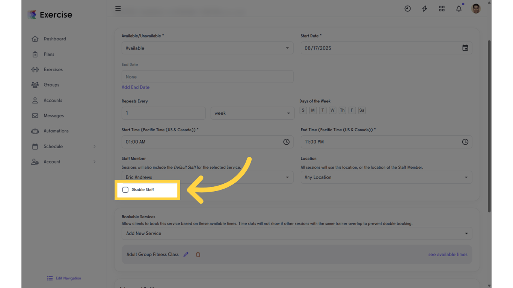Click the 'see available times' link
Screen dimensions: 513x288
pyautogui.click(x=448, y=255)
